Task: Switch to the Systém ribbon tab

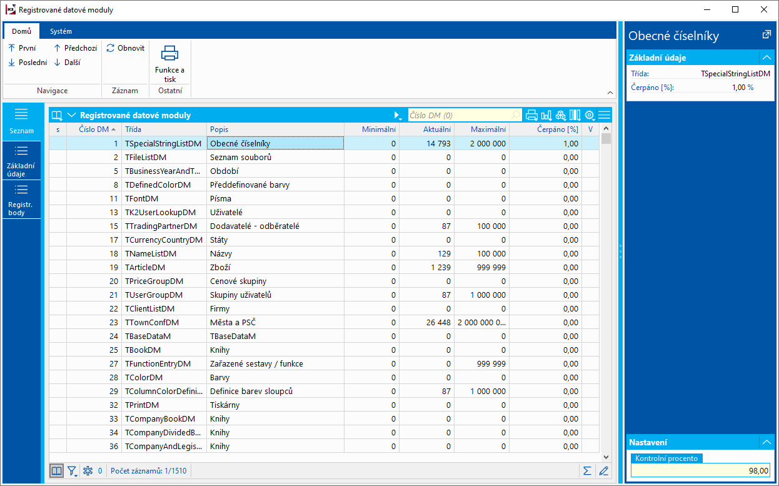Action: (61, 31)
